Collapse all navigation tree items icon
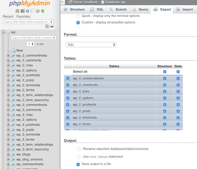Screen dimensions: 197x169 pyautogui.click(x=47, y=26)
